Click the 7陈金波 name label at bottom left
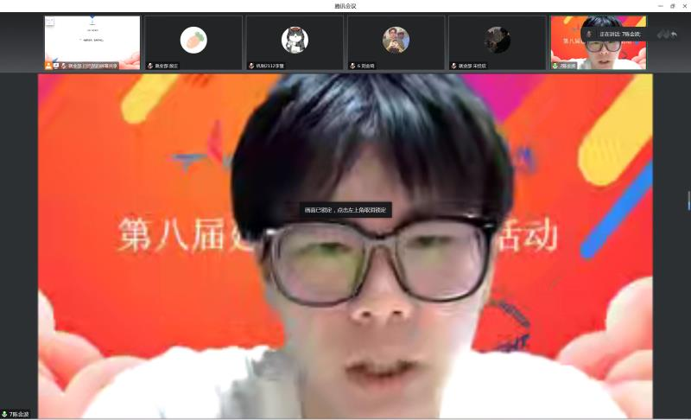Image resolution: width=691 pixels, height=420 pixels. click(19, 414)
